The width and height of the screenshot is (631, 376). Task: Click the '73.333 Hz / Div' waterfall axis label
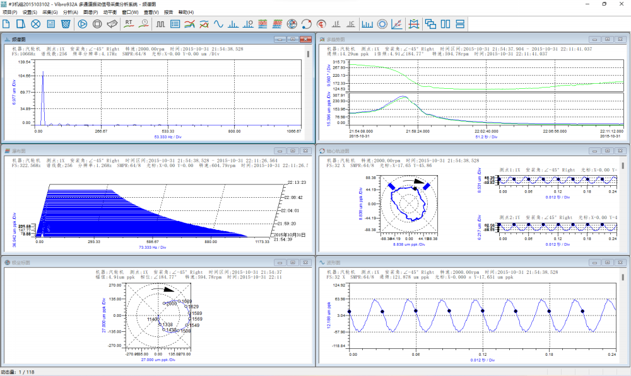153,248
